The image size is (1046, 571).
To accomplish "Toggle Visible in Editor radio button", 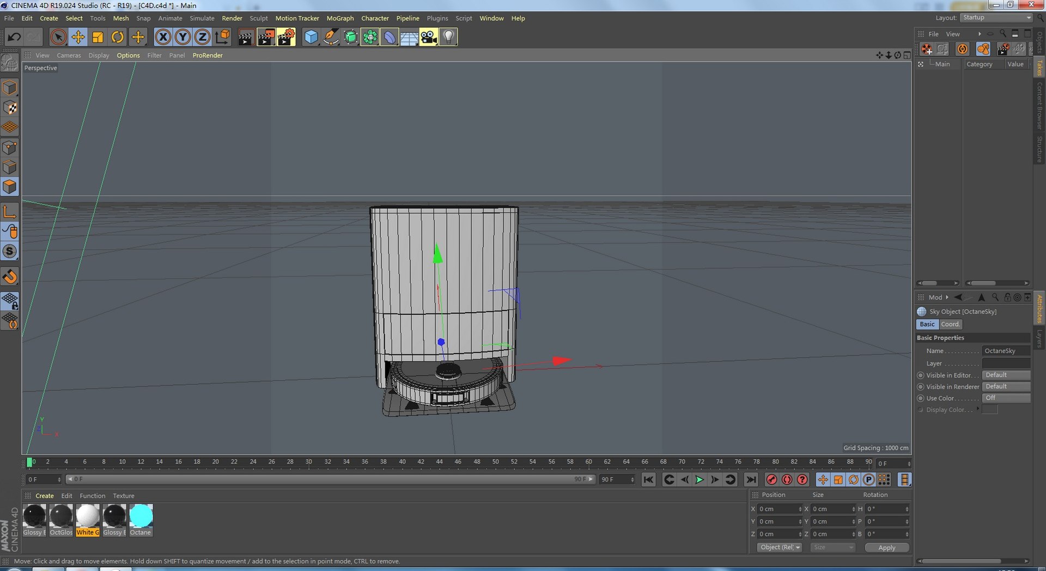I will (x=921, y=375).
